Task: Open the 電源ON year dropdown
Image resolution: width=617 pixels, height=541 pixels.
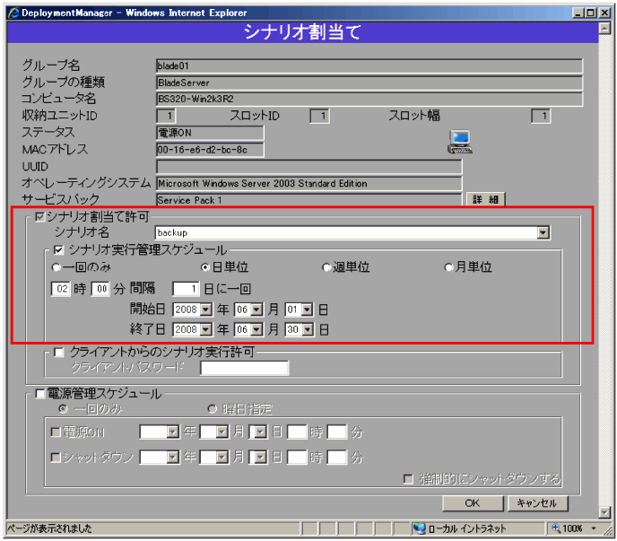Action: click(173, 432)
